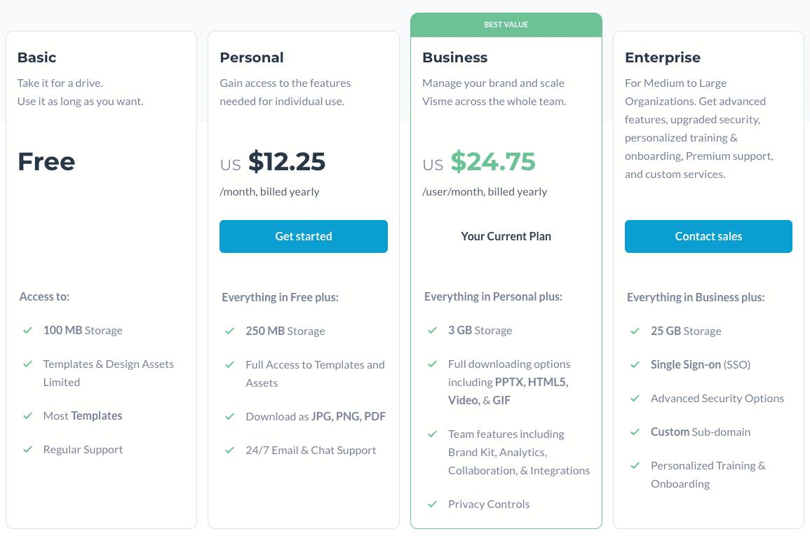Click Your Current Plan label in Business
The width and height of the screenshot is (810, 536).
point(506,236)
